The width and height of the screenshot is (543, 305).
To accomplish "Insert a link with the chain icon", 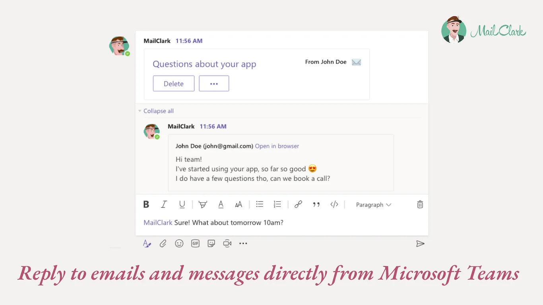I will click(298, 205).
